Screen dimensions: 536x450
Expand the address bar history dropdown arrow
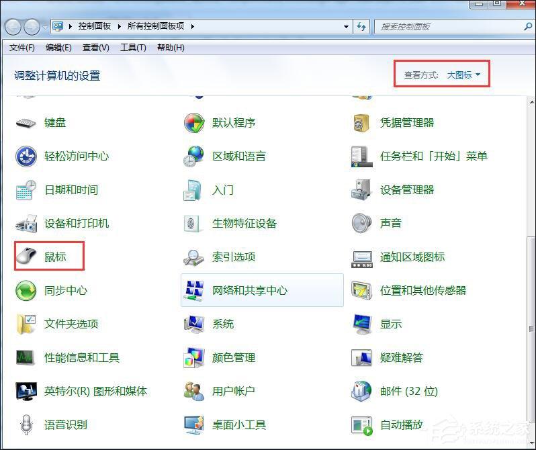pos(346,26)
